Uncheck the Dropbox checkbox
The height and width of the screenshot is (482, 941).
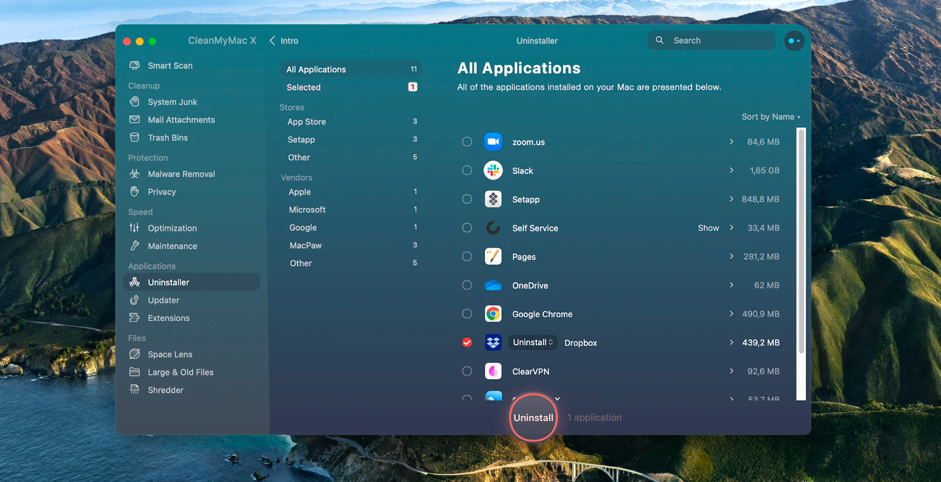coord(467,342)
